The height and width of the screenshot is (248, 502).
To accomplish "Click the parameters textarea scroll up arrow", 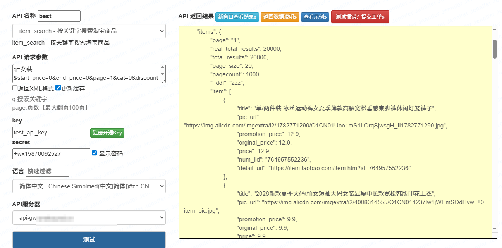I will tap(162, 68).
